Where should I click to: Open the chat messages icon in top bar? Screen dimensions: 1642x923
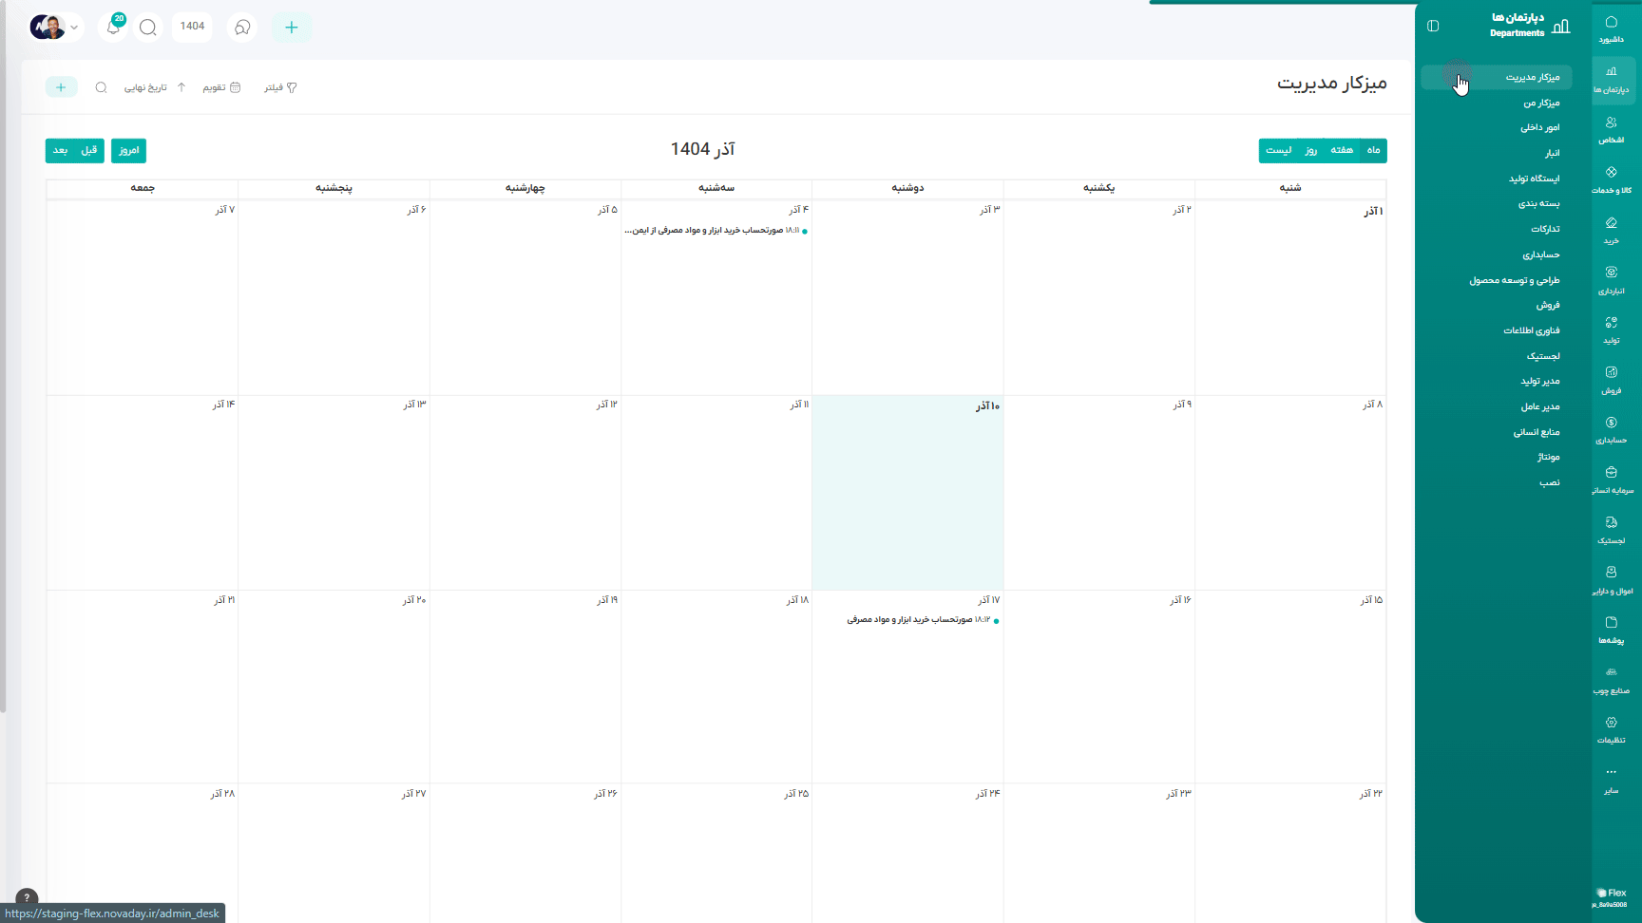pos(242,28)
